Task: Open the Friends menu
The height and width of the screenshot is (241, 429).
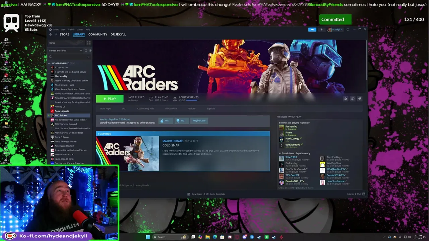Action: tap(71, 29)
